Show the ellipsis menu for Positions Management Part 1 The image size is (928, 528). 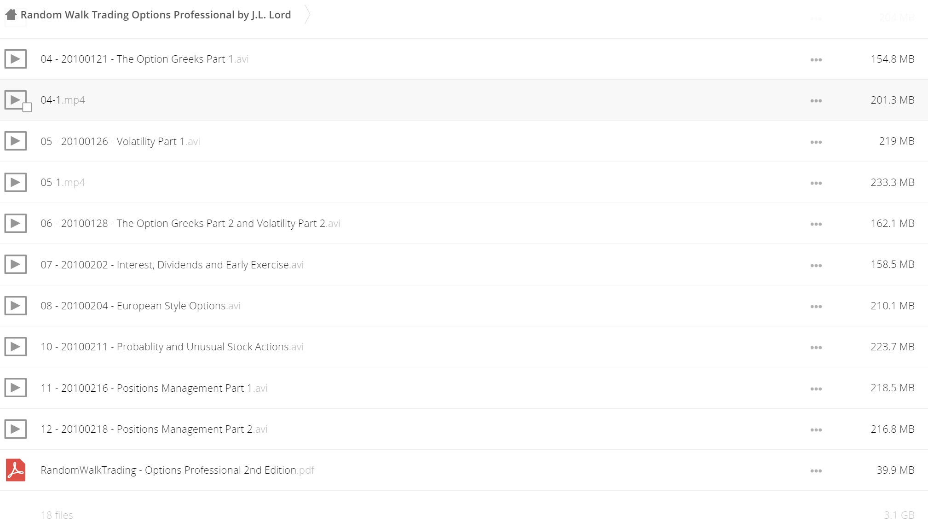(816, 389)
